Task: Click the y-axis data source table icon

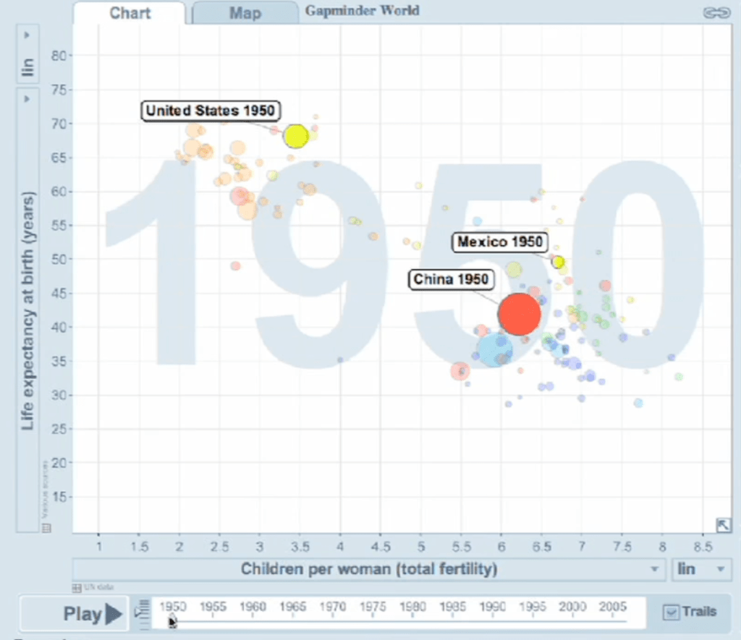Action: [47, 528]
